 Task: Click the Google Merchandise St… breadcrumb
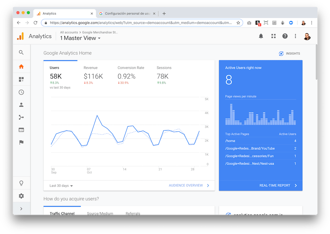click(100, 32)
